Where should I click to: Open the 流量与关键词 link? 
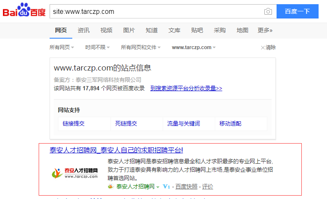click(x=184, y=123)
